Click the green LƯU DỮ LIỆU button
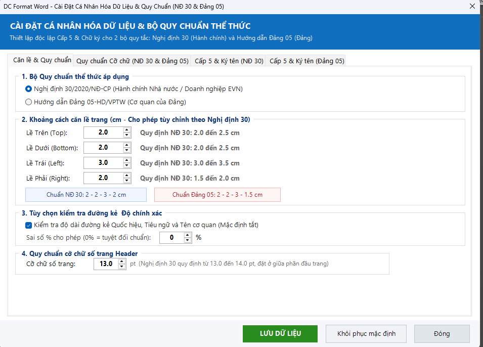The image size is (483, 347). point(280,334)
